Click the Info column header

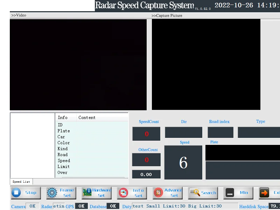[x=66, y=118]
